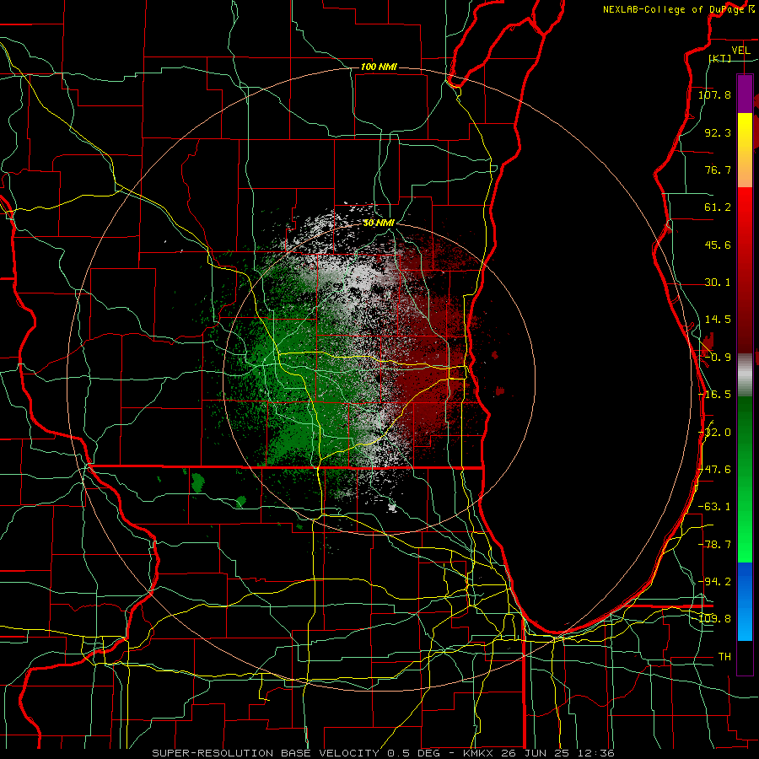Select the -16.5 legend value
Screen dimensions: 759x759
point(714,395)
